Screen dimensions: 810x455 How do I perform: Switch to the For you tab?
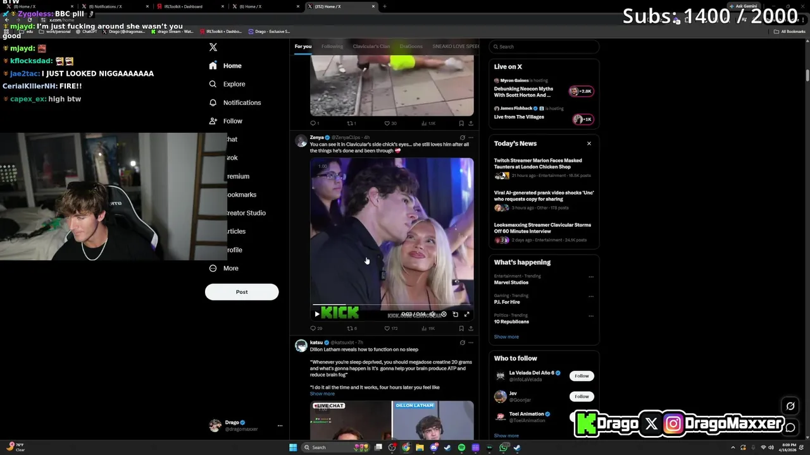(303, 46)
